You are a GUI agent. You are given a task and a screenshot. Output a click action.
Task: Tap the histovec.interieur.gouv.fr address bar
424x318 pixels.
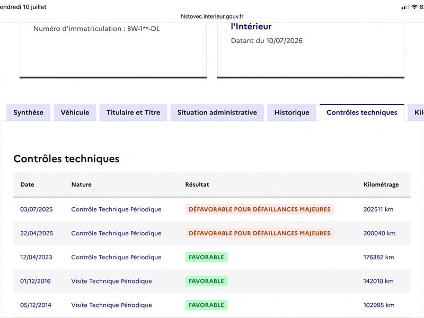(212, 16)
